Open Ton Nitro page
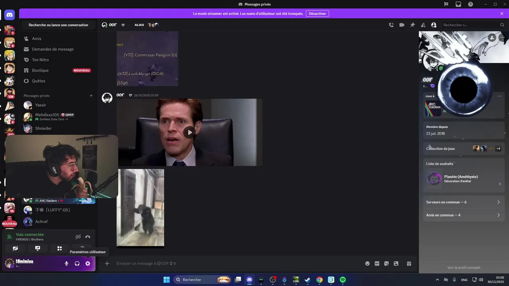The width and height of the screenshot is (509, 286). point(58,60)
